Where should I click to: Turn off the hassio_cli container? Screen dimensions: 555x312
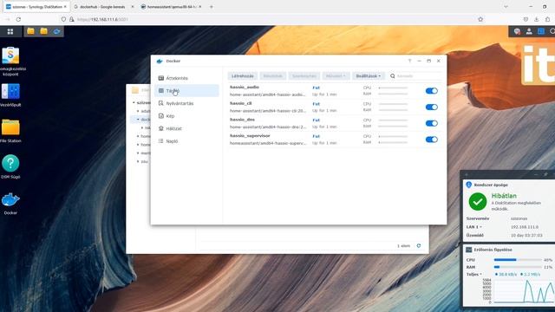pyautogui.click(x=432, y=107)
